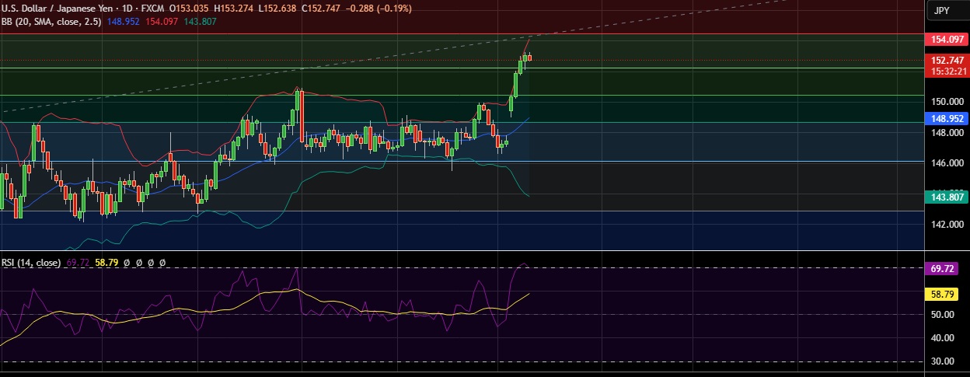
Task: Open the JPY currency selector
Action: click(941, 10)
